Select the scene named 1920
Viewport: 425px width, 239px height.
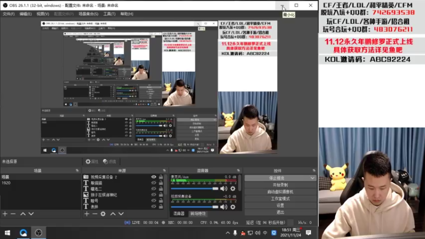coord(6,183)
